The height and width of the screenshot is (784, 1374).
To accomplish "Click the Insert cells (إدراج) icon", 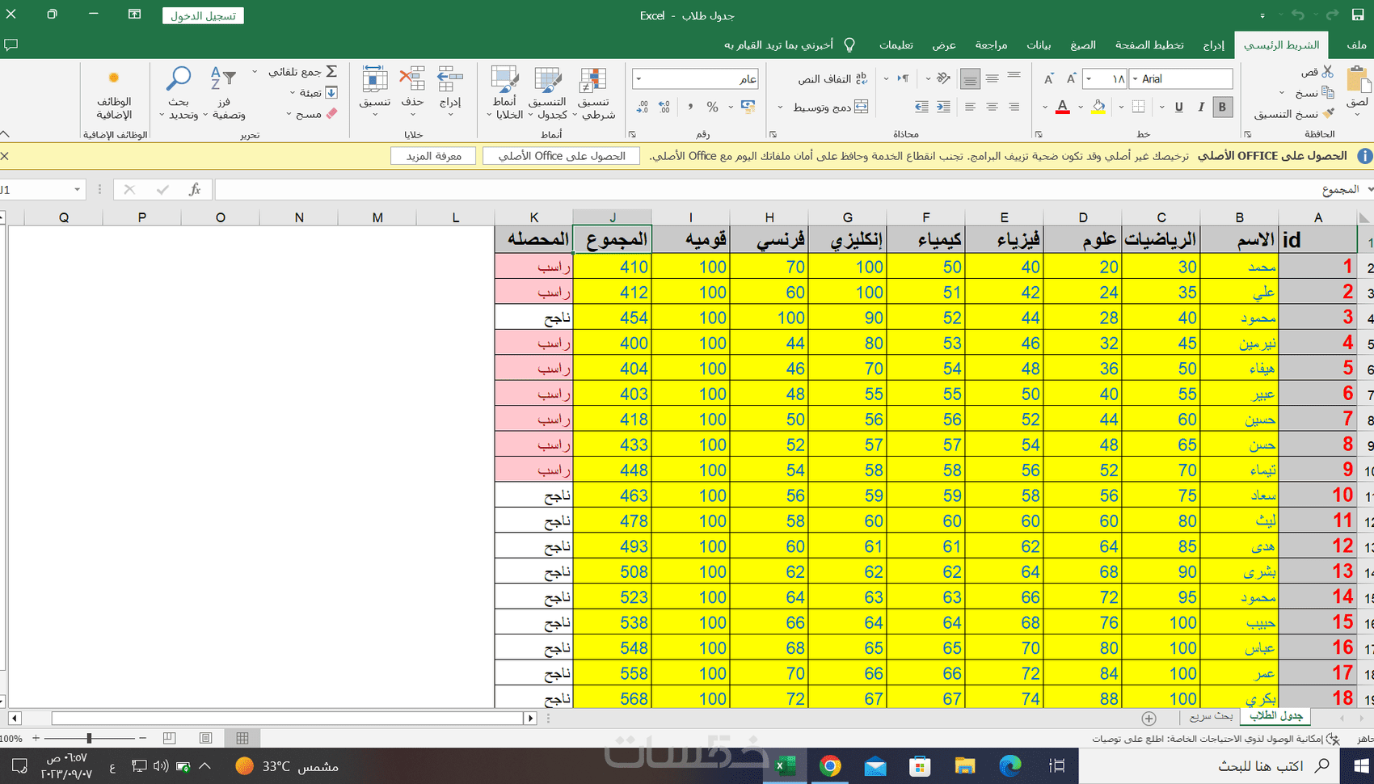I will click(450, 79).
